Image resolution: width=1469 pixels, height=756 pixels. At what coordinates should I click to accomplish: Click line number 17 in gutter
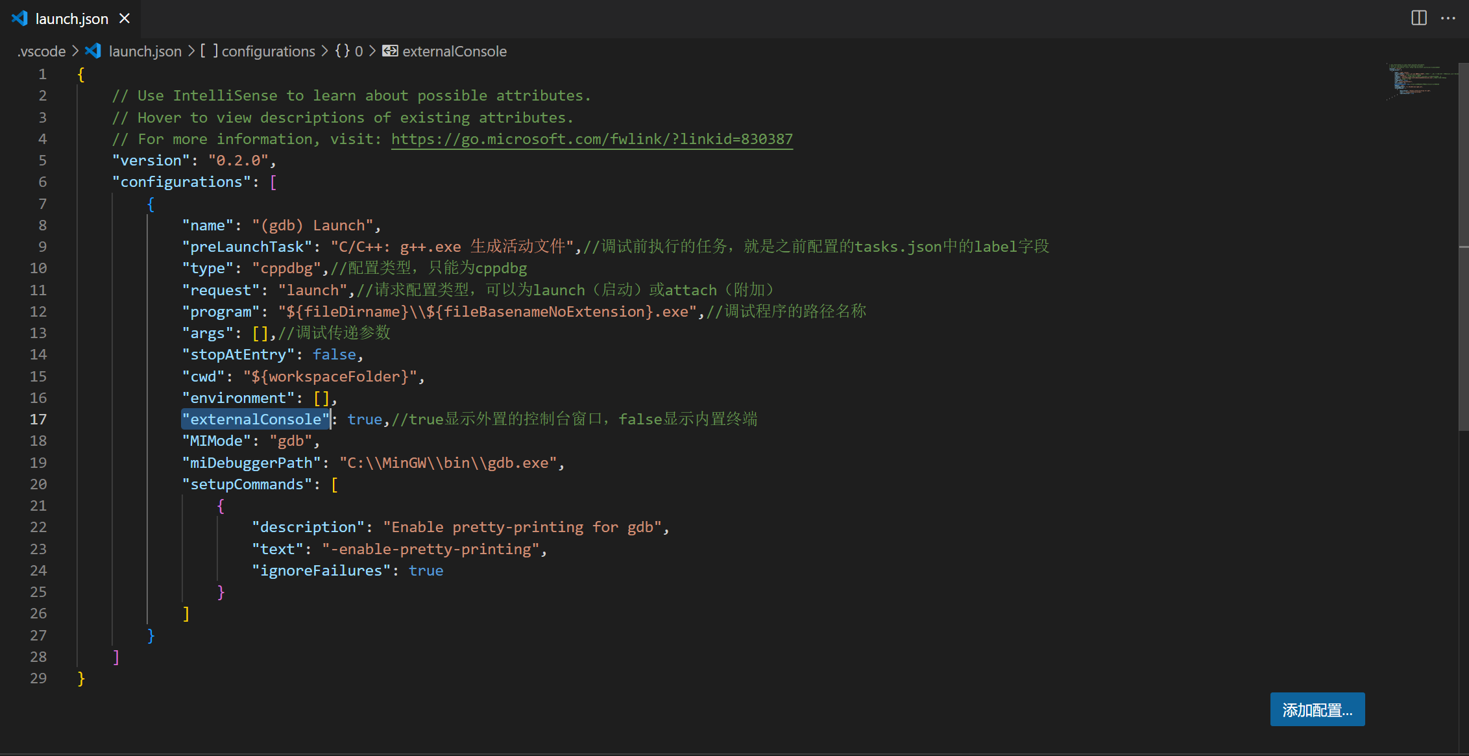(38, 419)
